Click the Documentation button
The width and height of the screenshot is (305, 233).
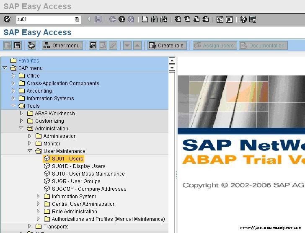[263, 46]
